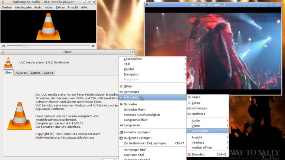Open the Medien menu
This screenshot has width=285, height=160.
click(x=7, y=7)
